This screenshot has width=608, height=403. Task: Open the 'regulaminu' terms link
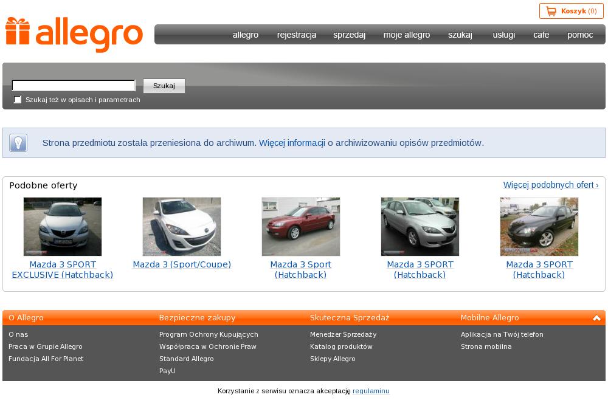(371, 391)
